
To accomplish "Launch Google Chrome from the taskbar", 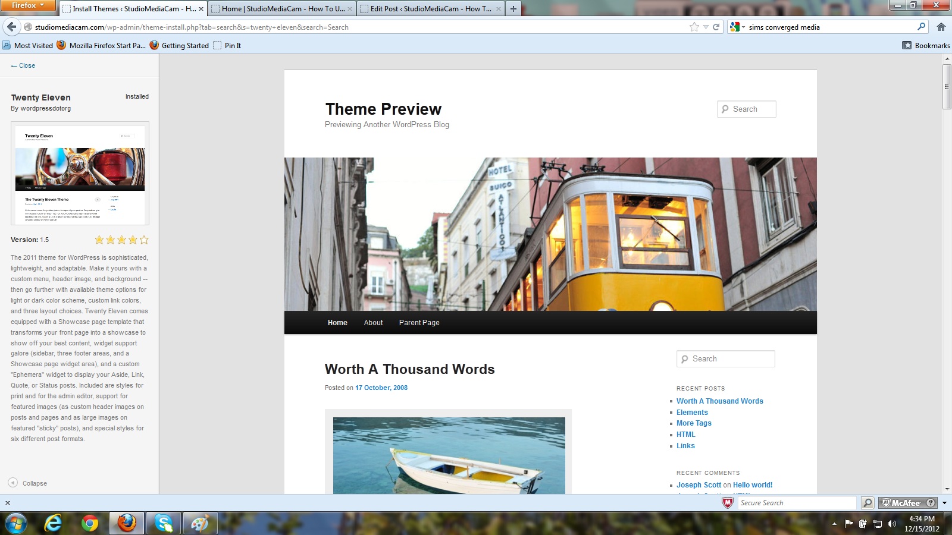I will click(x=90, y=523).
